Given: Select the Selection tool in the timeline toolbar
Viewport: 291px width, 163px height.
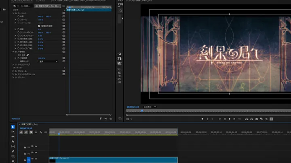Looking at the screenshot, I should tap(13, 127).
